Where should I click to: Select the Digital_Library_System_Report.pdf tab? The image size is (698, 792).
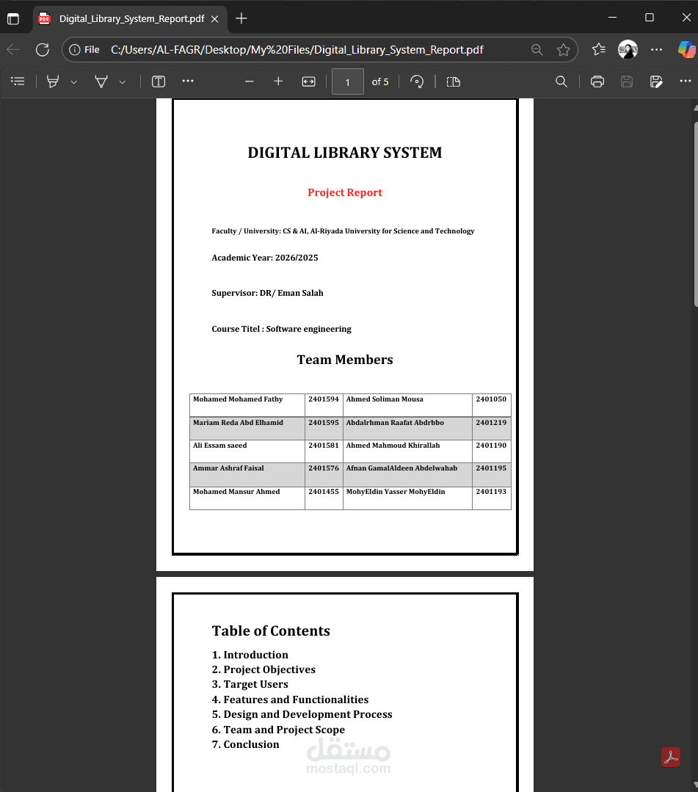tap(131, 18)
